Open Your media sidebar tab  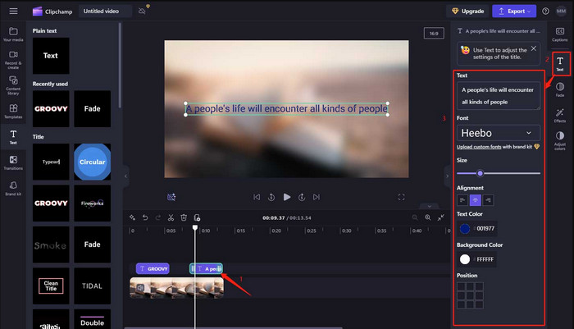point(13,34)
